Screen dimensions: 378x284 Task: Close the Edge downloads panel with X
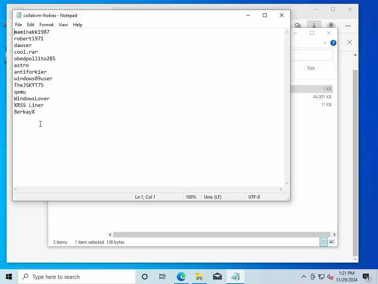point(350,43)
